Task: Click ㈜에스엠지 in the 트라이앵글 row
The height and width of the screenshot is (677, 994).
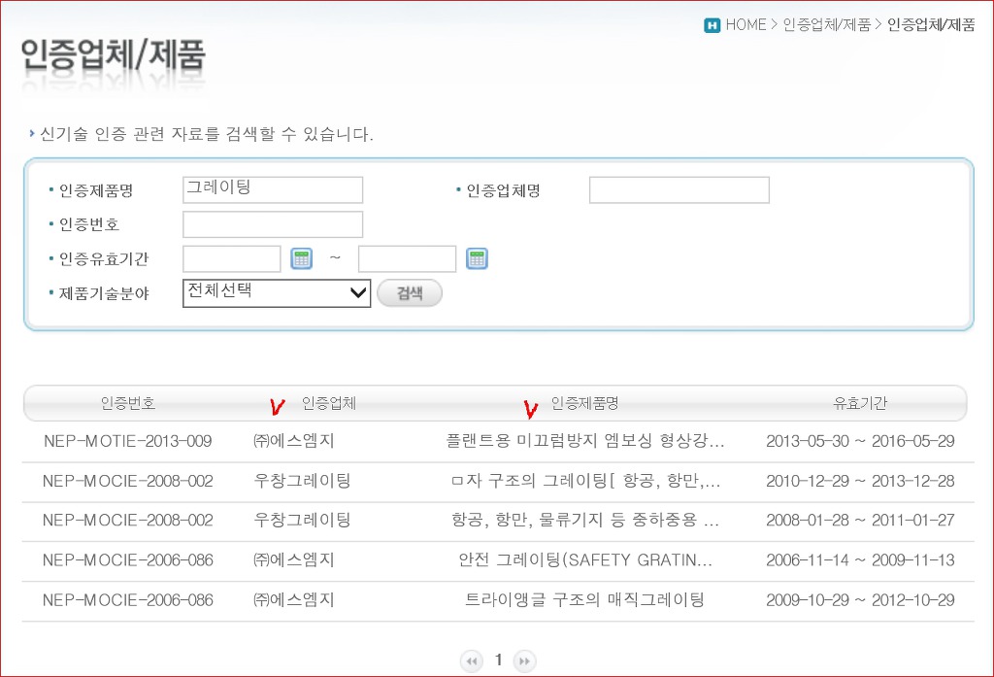Action: pos(293,600)
